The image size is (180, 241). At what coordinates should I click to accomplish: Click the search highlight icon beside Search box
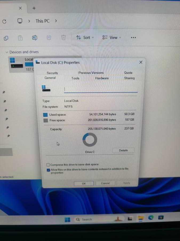[x=118, y=219]
